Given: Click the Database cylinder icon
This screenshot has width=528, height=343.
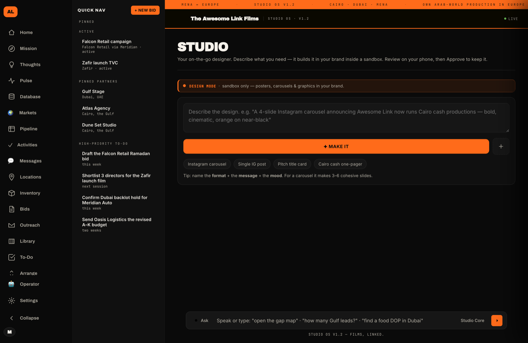Looking at the screenshot, I should [12, 97].
